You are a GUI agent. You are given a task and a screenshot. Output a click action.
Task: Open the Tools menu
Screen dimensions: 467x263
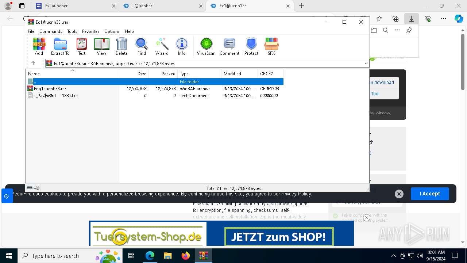[x=72, y=31]
